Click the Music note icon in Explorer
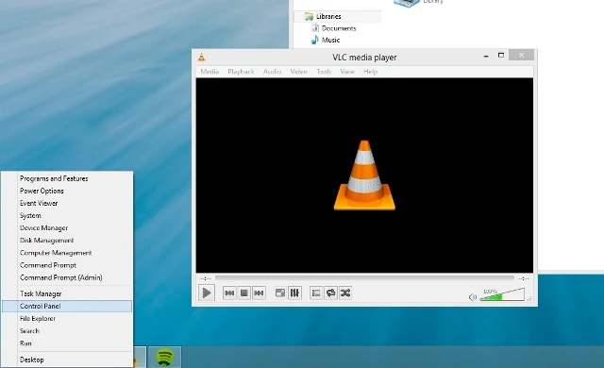The height and width of the screenshot is (368, 604). pos(314,40)
